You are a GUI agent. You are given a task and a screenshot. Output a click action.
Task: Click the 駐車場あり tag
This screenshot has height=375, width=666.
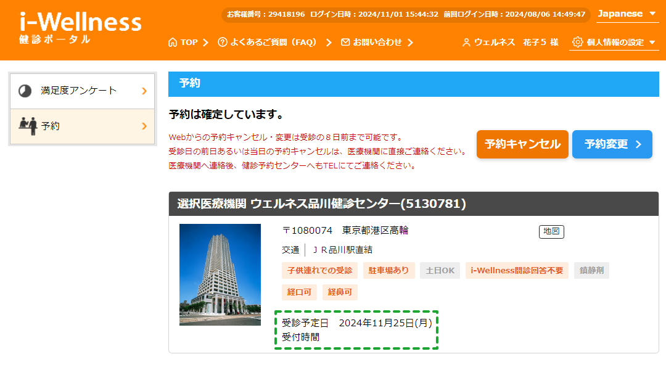pyautogui.click(x=388, y=271)
